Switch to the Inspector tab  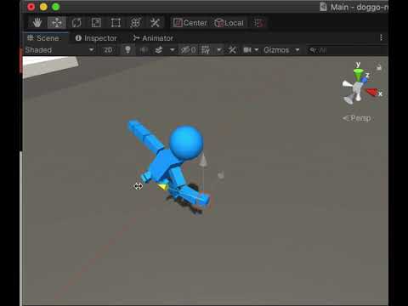click(96, 38)
